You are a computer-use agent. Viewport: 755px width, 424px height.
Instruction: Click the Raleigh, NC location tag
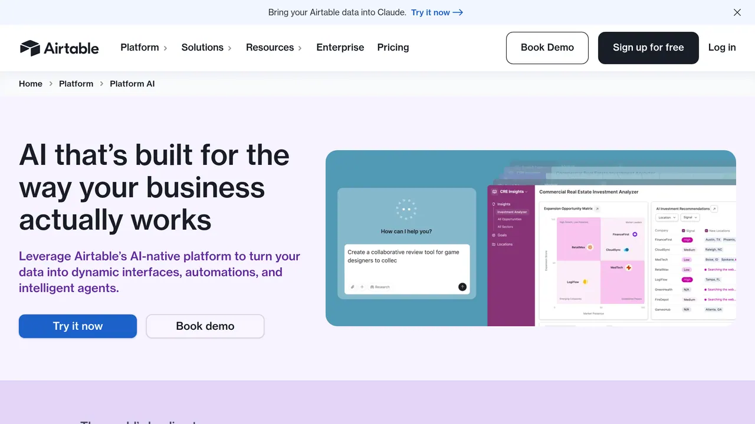(714, 250)
